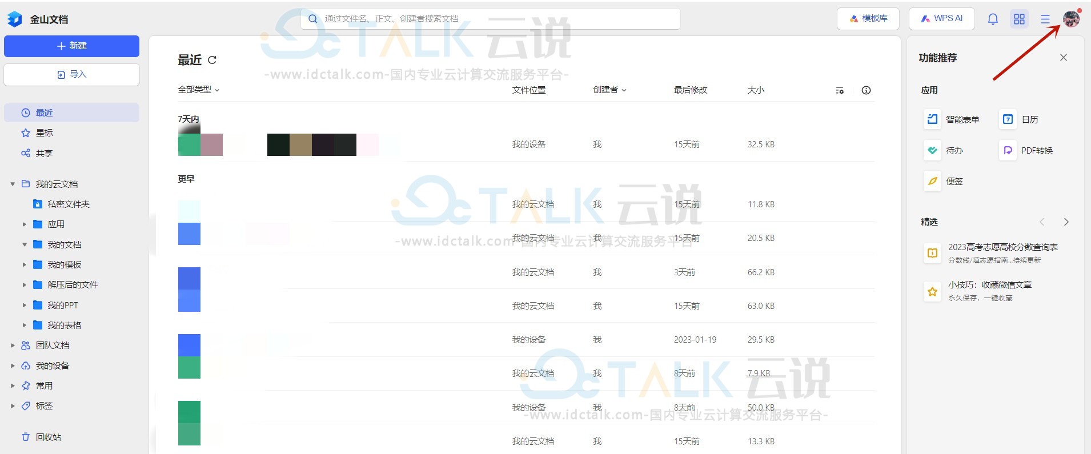This screenshot has height=454, width=1091.
Task: Refresh the 最近 list
Action: [212, 60]
